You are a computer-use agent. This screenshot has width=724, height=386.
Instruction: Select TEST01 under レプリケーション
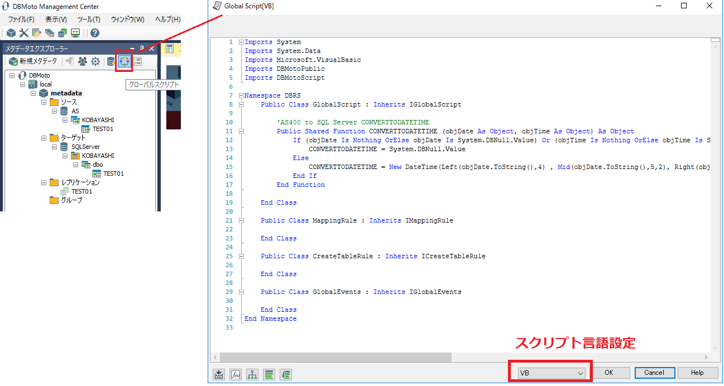pyautogui.click(x=82, y=191)
